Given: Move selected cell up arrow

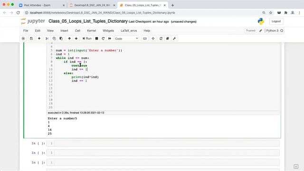Looking at the screenshot, I should (69, 38).
